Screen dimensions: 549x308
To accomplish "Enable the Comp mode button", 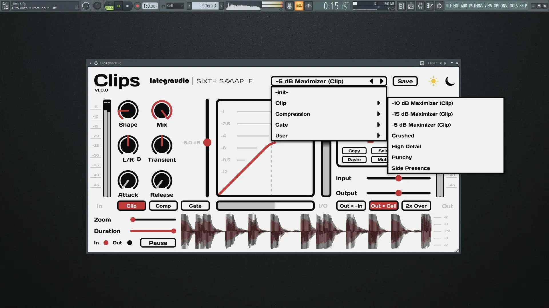I will coord(163,206).
